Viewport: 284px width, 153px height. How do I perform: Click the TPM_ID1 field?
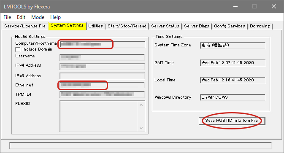[x=102, y=94]
